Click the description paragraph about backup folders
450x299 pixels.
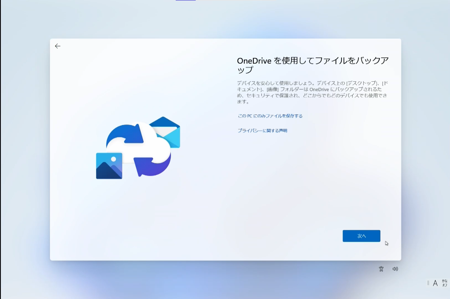(312, 92)
